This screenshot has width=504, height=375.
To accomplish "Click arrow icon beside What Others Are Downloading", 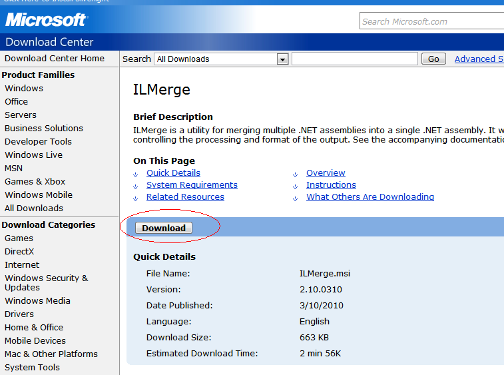I will [x=296, y=198].
